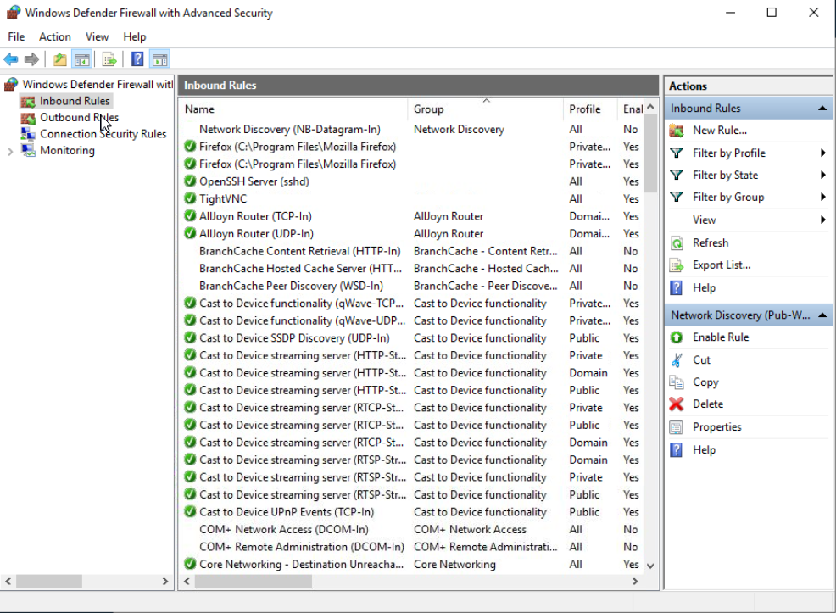The height and width of the screenshot is (613, 836).
Task: Open the Filter by State submenu arrow
Action: point(823,175)
